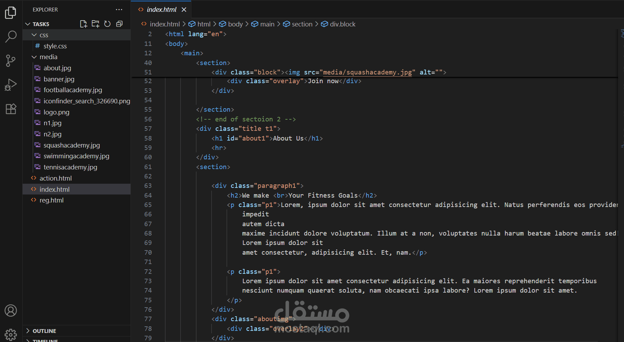Open style.css from the file tree
The image size is (624, 342).
[55, 46]
